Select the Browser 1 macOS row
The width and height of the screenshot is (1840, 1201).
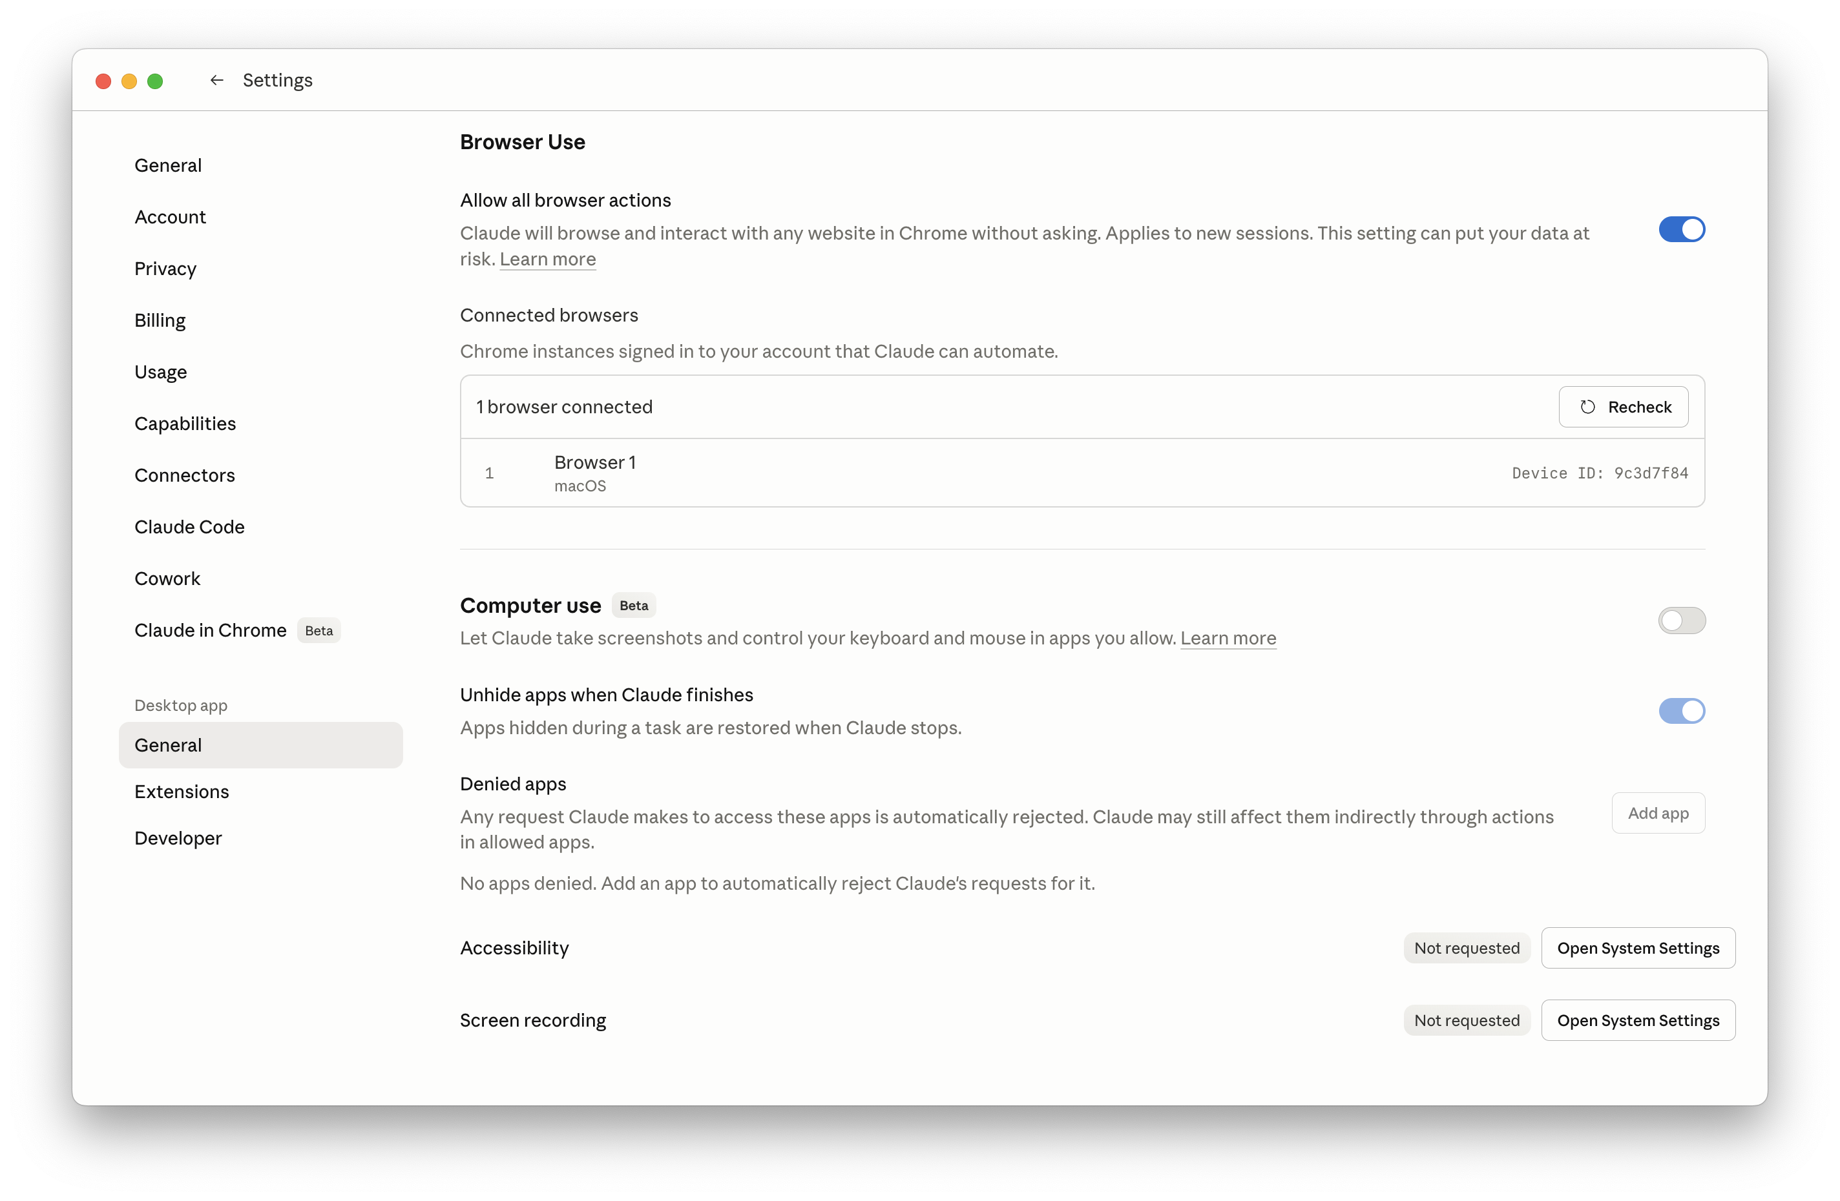pos(1082,473)
